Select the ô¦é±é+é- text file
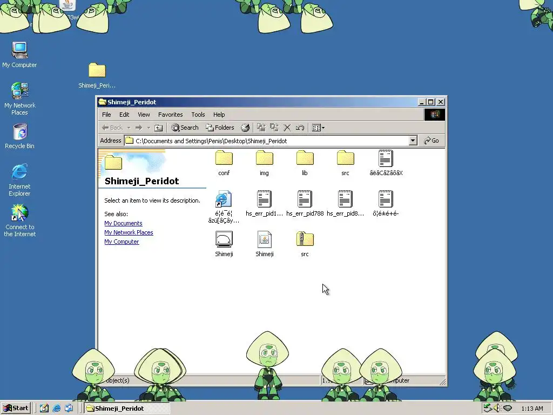The width and height of the screenshot is (553, 415). point(386,199)
